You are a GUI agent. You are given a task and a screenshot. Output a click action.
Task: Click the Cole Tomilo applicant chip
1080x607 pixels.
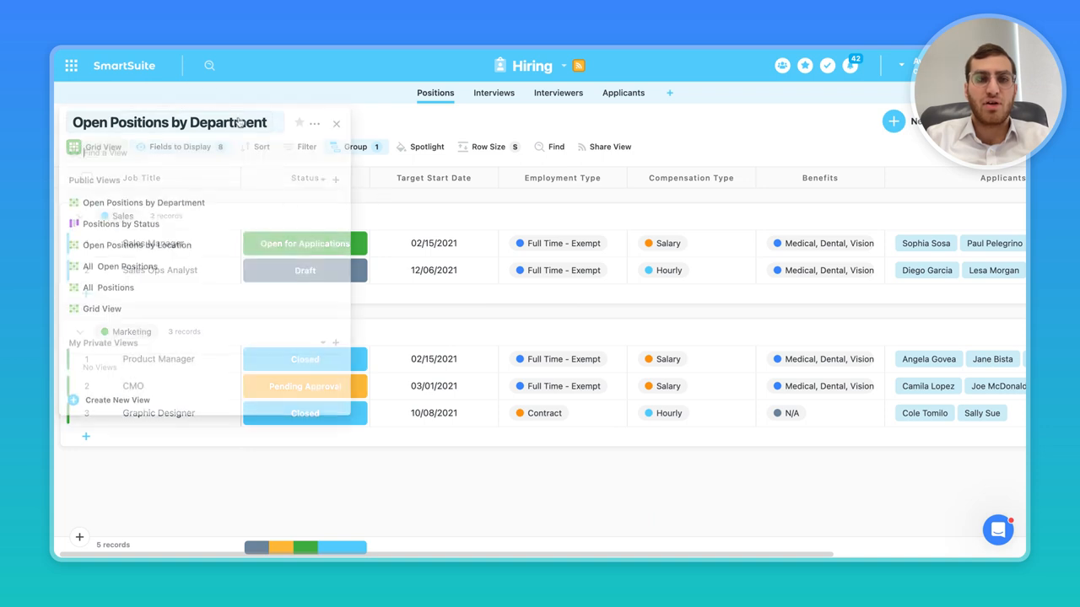(925, 413)
